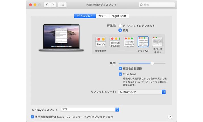Toggle mirroring options in menu bar checkbox
The image size is (203, 122).
32,117
